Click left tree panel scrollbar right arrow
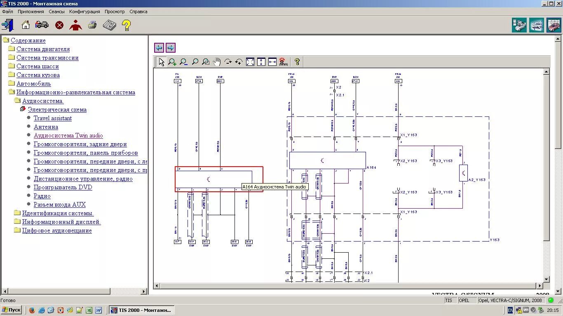 [144, 291]
